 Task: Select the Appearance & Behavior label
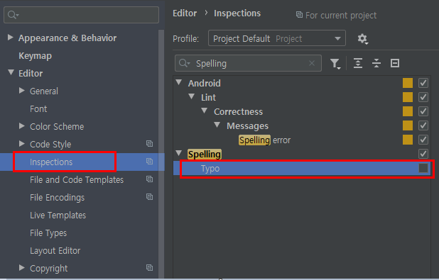point(67,38)
